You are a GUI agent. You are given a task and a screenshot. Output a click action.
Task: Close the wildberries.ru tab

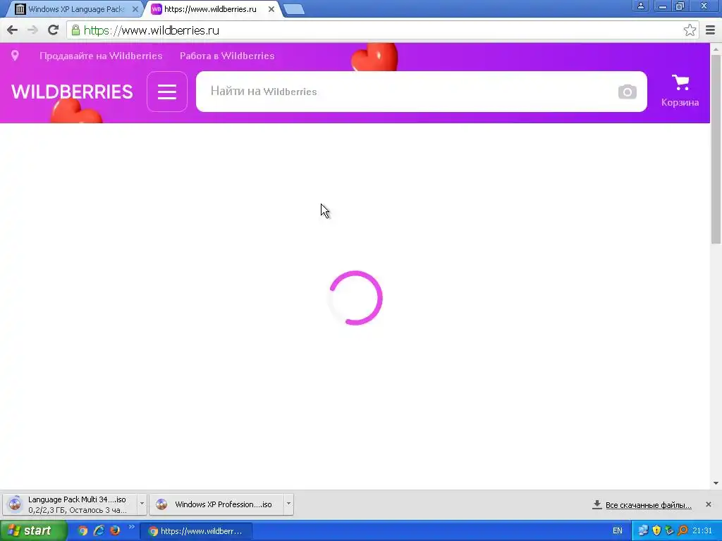[271, 8]
